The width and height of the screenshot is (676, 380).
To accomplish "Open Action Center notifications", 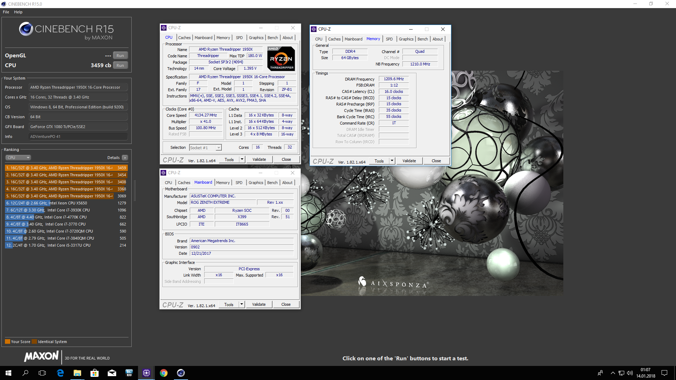I will 664,373.
